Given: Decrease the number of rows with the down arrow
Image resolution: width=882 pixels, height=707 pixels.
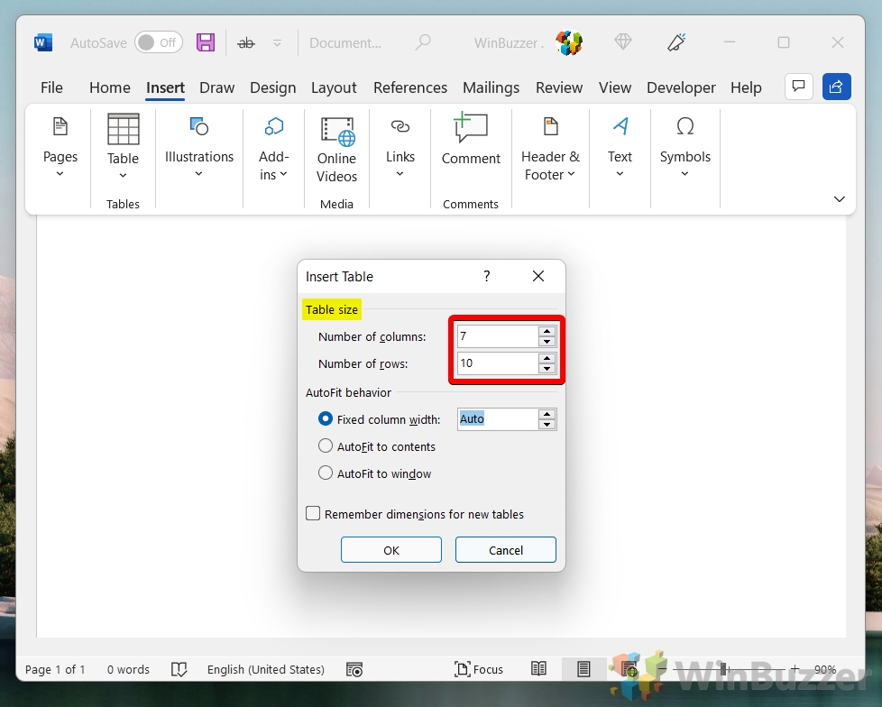Looking at the screenshot, I should coord(547,369).
